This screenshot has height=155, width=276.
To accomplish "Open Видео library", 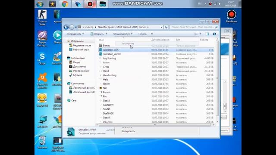I will 76,62.
